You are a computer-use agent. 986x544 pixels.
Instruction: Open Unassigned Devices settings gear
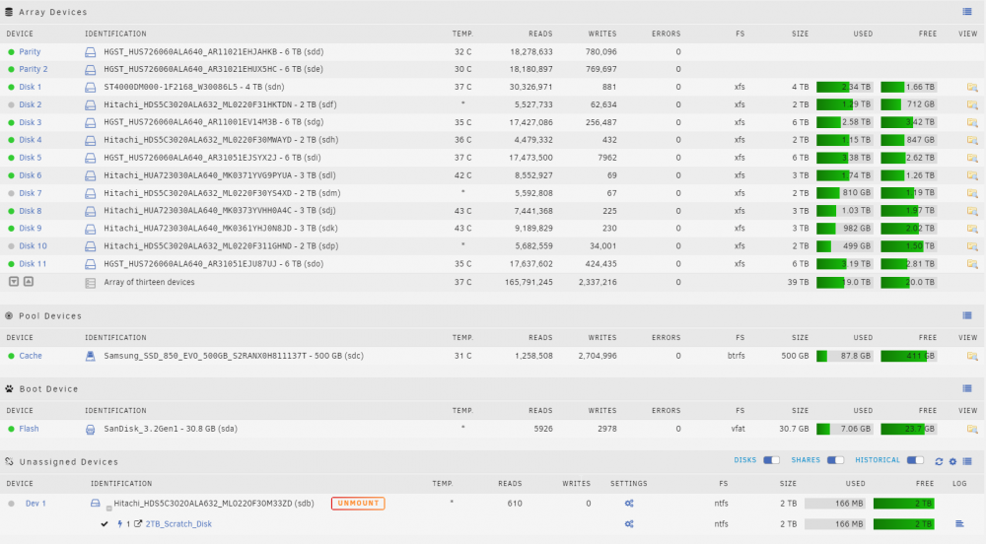(x=952, y=461)
